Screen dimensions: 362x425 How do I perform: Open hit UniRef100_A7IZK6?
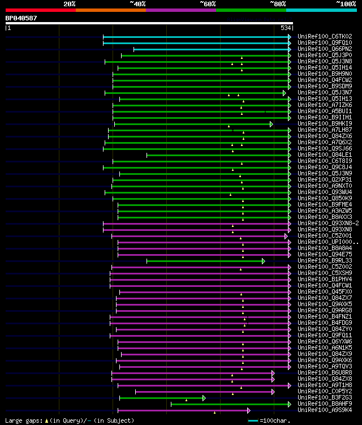(x=325, y=105)
